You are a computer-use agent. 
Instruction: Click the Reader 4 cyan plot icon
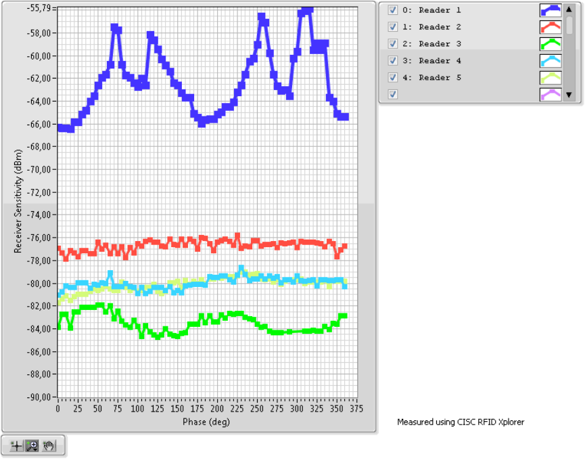[551, 61]
